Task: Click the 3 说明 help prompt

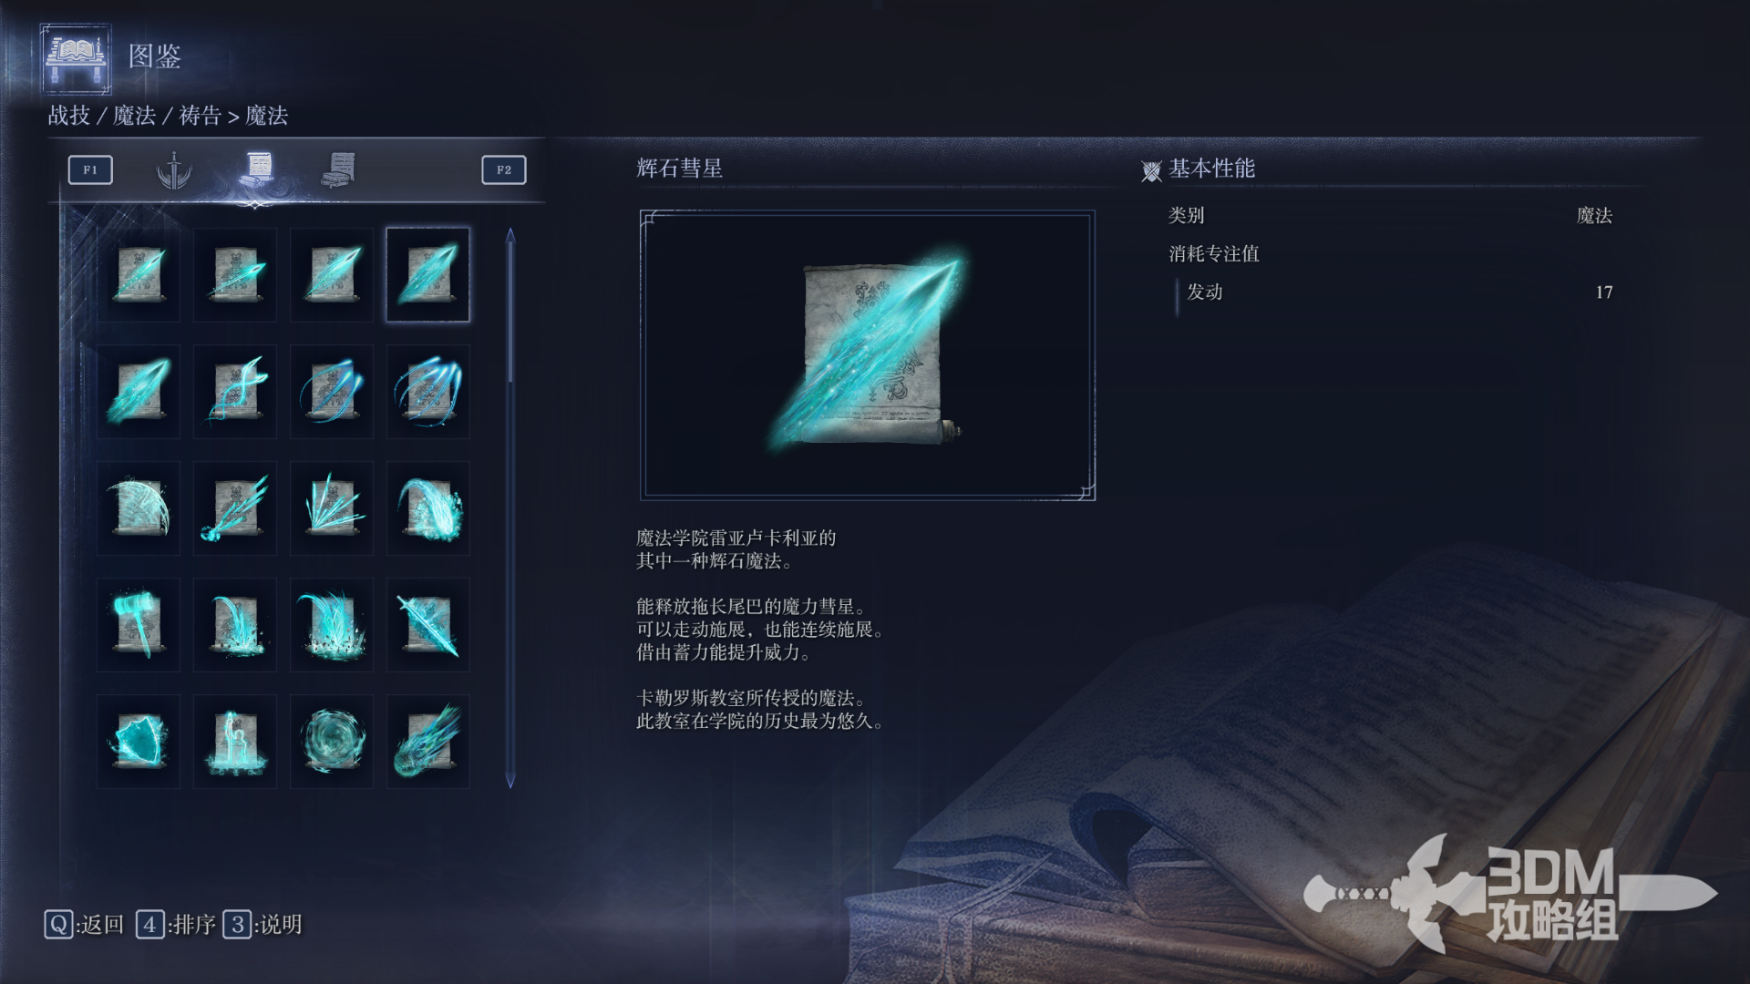Action: click(262, 925)
